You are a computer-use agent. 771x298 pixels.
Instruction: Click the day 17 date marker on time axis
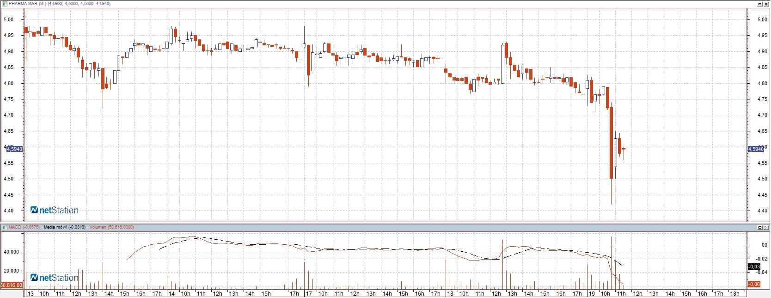point(308,294)
